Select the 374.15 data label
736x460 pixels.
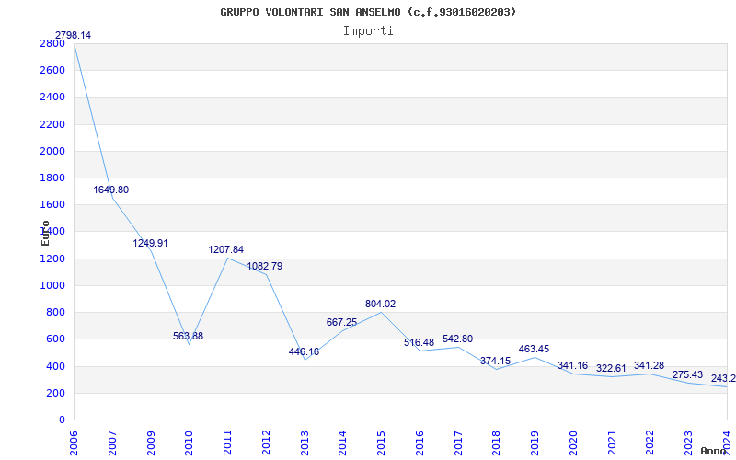[x=495, y=361]
